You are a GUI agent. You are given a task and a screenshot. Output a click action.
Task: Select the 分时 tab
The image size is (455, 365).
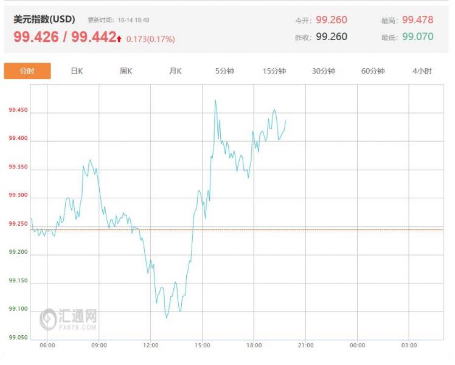point(27,71)
